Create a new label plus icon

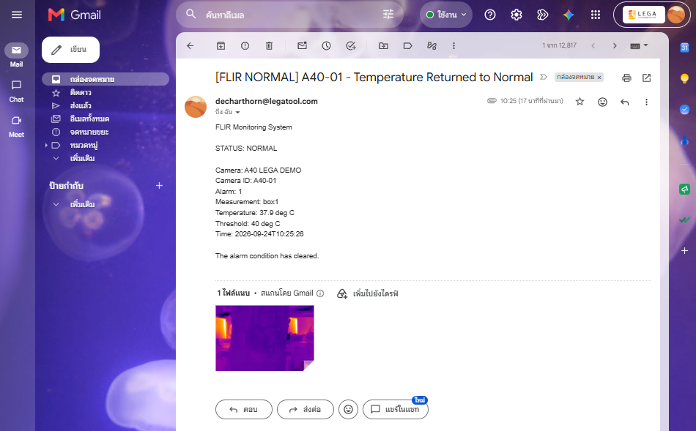click(160, 185)
